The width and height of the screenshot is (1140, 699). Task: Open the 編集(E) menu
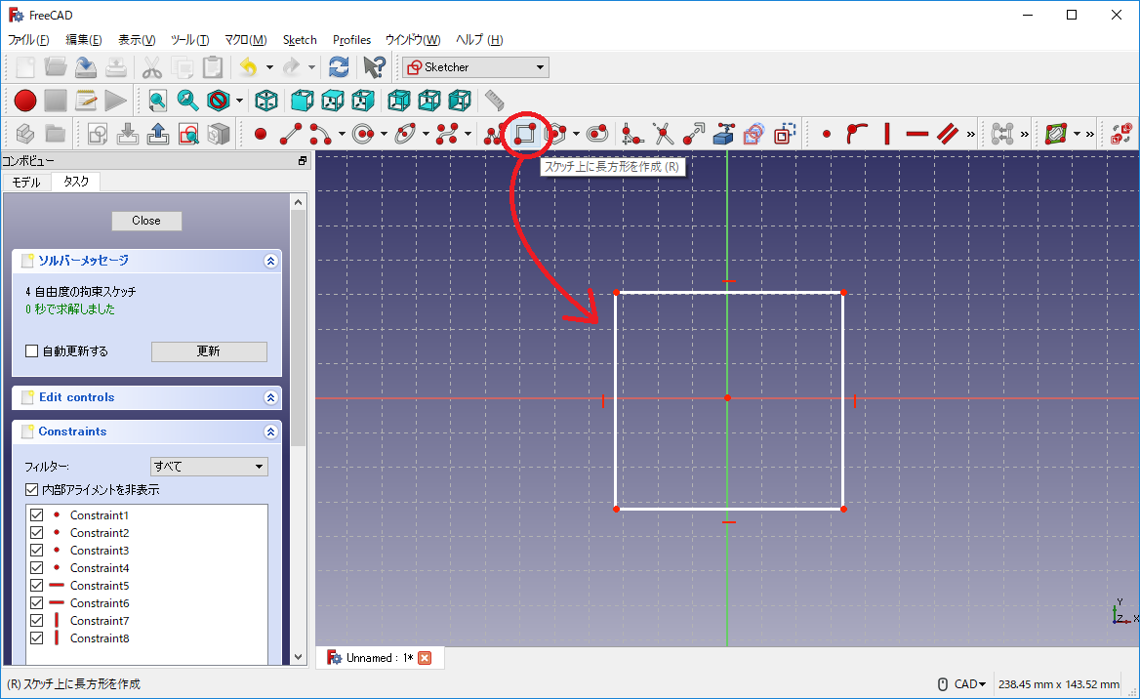(84, 40)
